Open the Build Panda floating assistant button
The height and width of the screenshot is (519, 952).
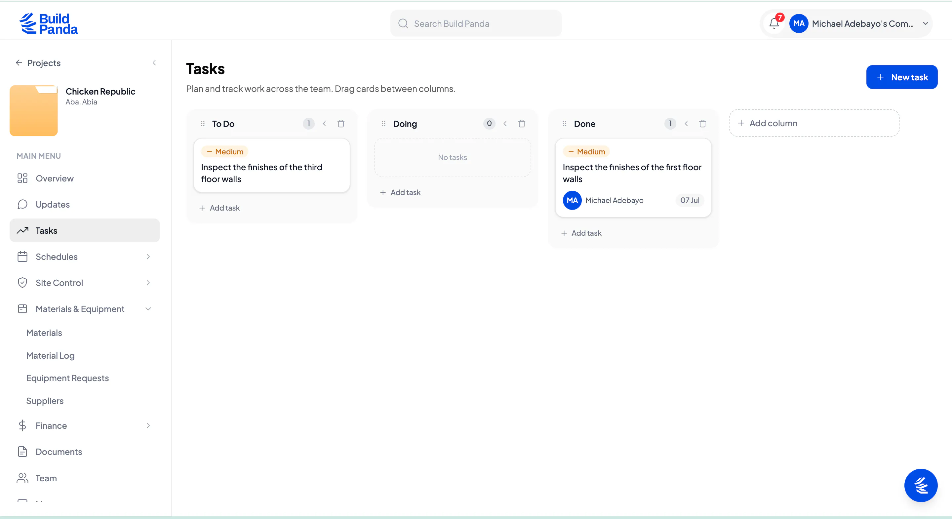pyautogui.click(x=921, y=485)
